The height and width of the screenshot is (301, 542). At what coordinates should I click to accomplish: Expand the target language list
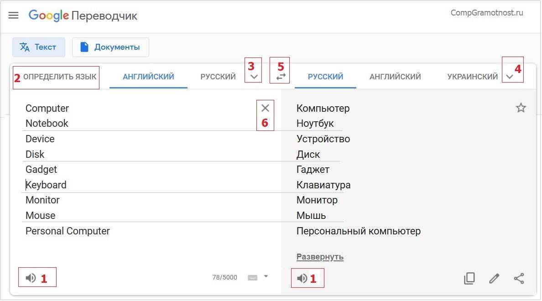[x=510, y=77]
